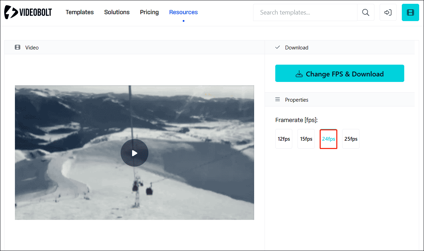
Task: Click the Search templates input field
Action: pyautogui.click(x=305, y=12)
